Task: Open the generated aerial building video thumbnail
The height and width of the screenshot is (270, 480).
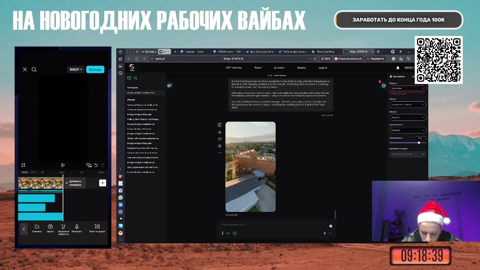Action: pos(250,167)
